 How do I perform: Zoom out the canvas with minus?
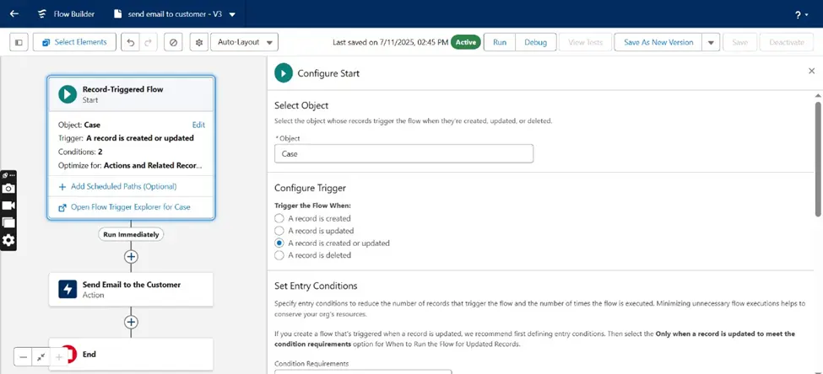pyautogui.click(x=24, y=356)
